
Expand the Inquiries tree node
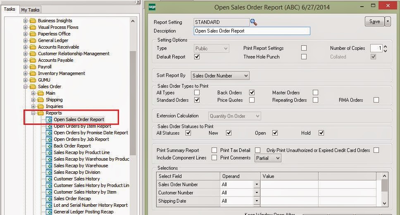click(x=33, y=106)
